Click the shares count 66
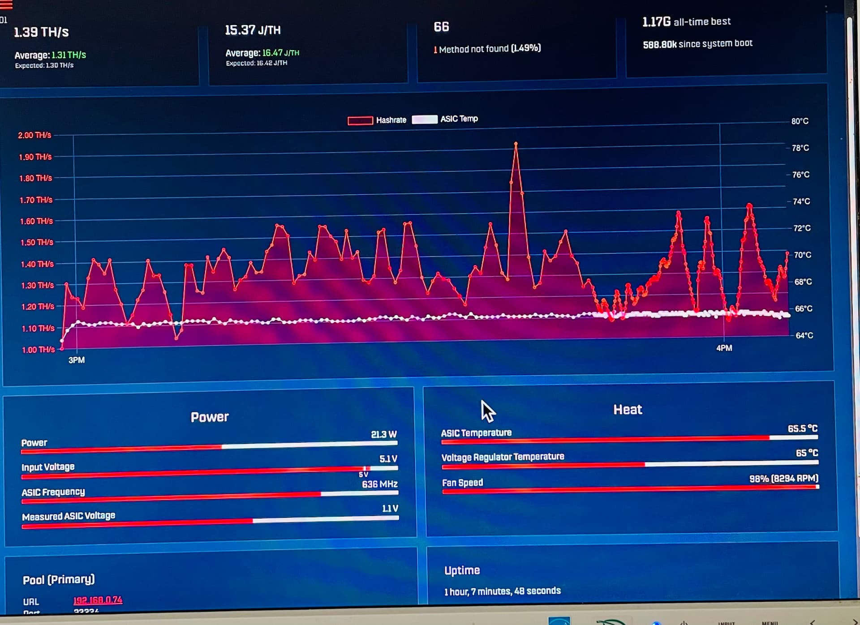The width and height of the screenshot is (860, 625). tap(441, 27)
